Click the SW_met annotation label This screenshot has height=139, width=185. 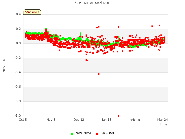(x=32, y=12)
